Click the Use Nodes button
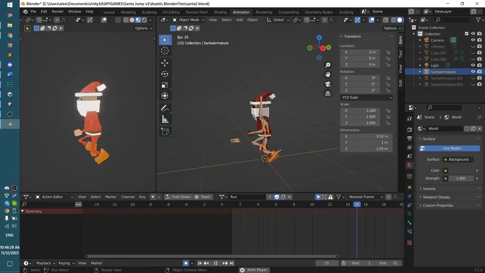The image size is (485, 273). [449, 148]
